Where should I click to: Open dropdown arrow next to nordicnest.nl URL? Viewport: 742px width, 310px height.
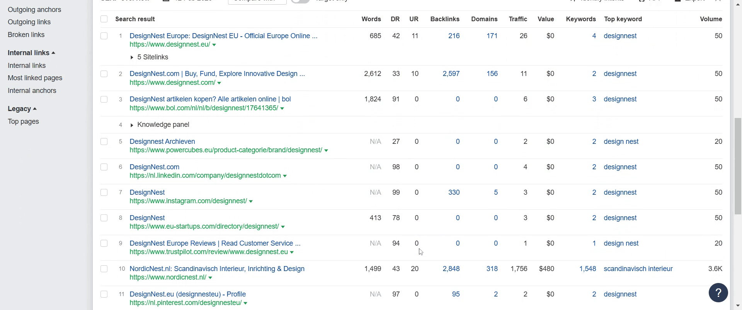(x=210, y=278)
